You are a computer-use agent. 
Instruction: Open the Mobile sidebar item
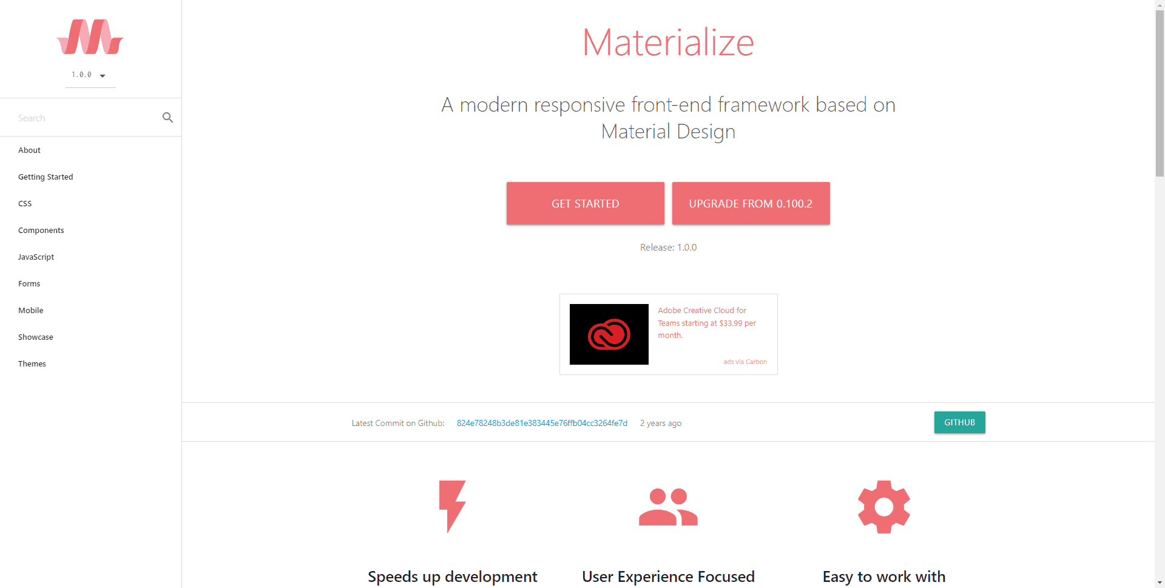pos(90,310)
